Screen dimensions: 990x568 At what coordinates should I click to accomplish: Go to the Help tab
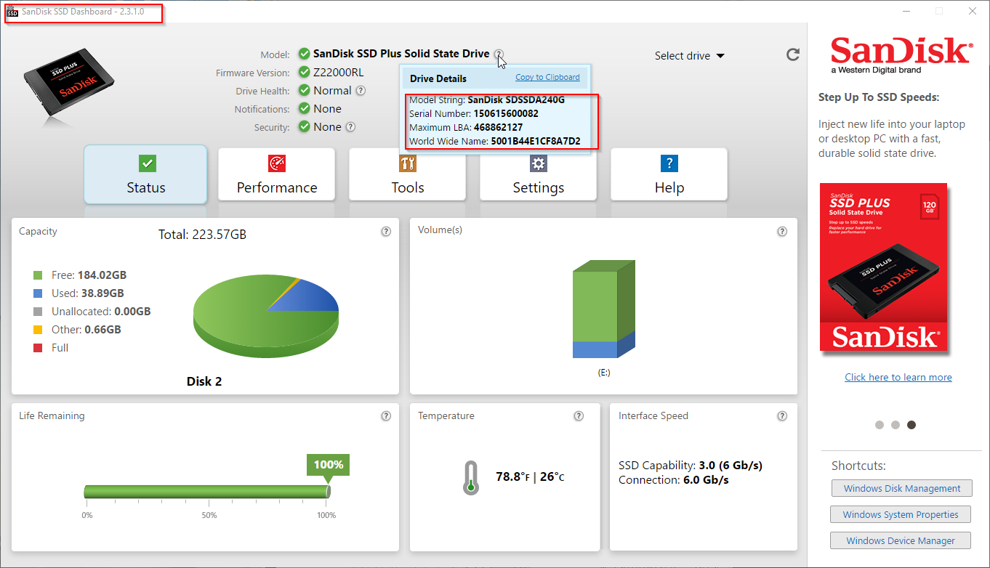(x=669, y=174)
